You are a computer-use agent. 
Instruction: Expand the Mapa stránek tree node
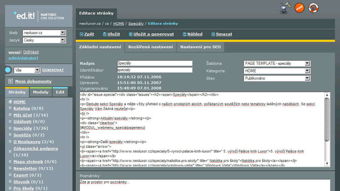10,161
